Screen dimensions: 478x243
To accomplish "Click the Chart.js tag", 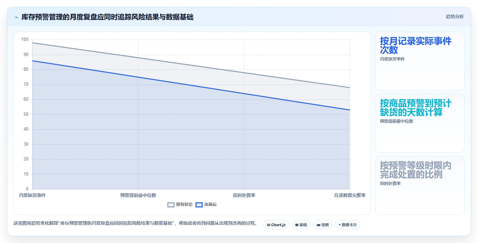I will (276, 225).
